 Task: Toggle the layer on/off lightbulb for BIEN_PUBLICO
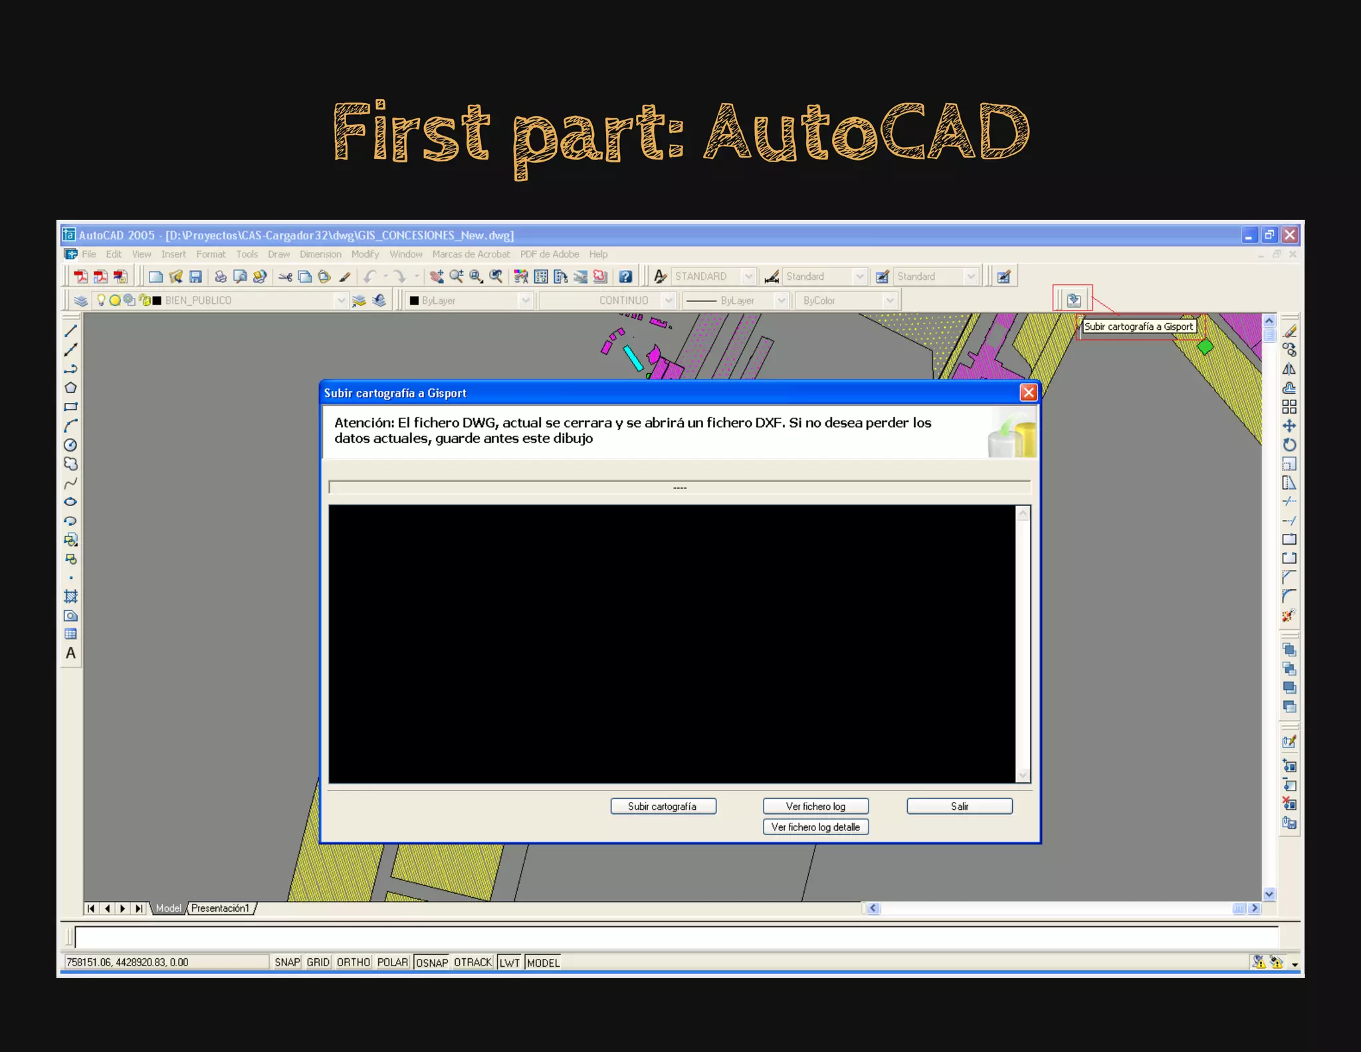tap(101, 301)
